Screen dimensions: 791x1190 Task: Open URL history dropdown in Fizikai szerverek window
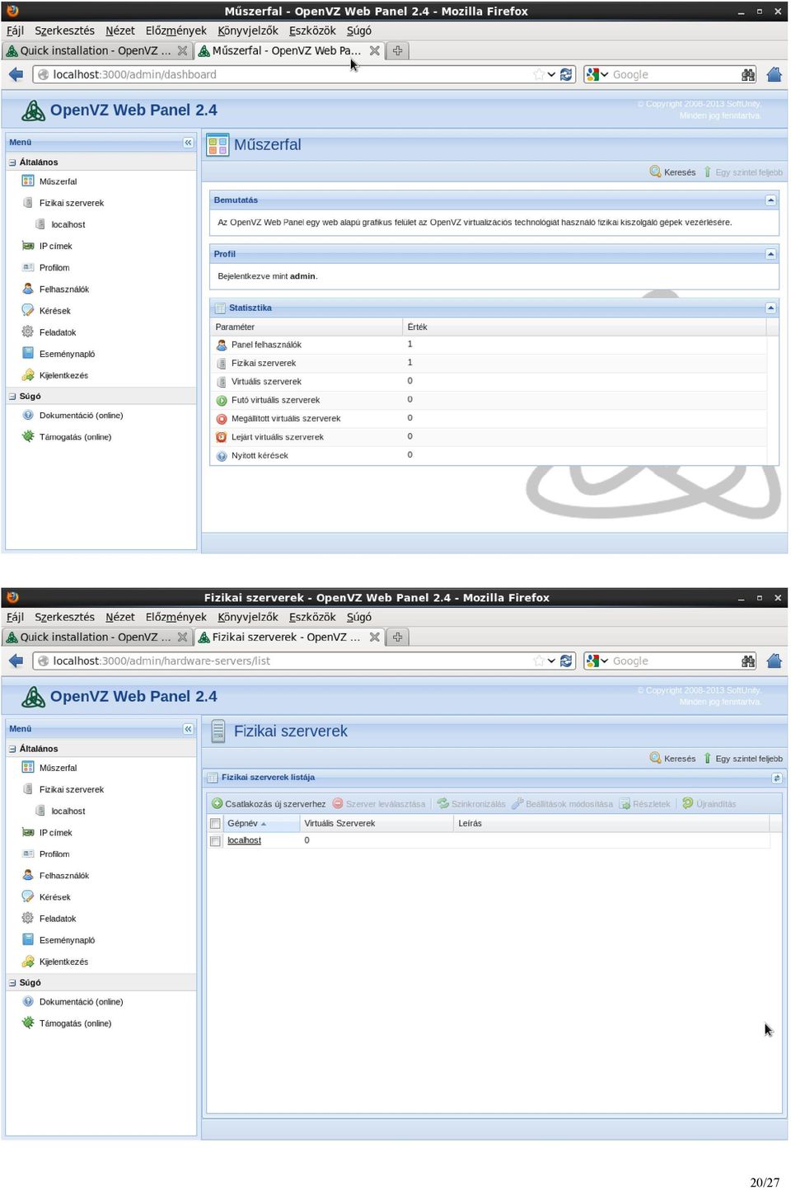(551, 661)
